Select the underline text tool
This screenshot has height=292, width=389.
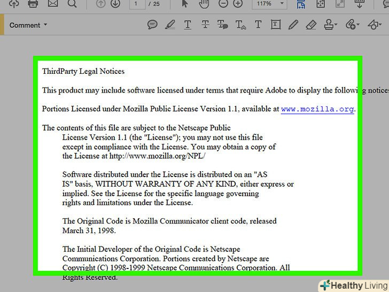click(x=188, y=25)
